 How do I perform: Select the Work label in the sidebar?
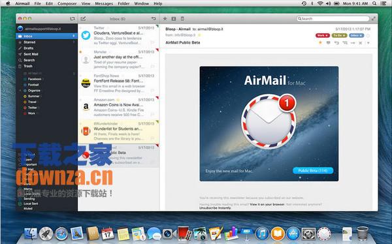[x=31, y=114]
